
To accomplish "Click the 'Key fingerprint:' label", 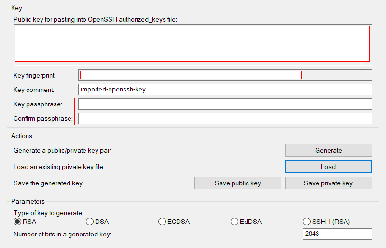I will click(34, 75).
